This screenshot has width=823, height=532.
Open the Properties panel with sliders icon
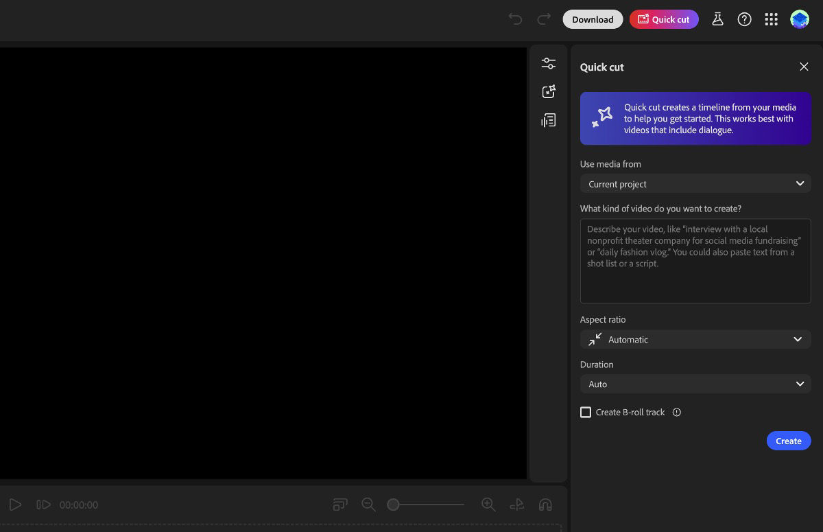point(549,62)
